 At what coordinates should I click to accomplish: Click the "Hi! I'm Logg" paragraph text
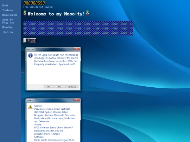point(56,59)
